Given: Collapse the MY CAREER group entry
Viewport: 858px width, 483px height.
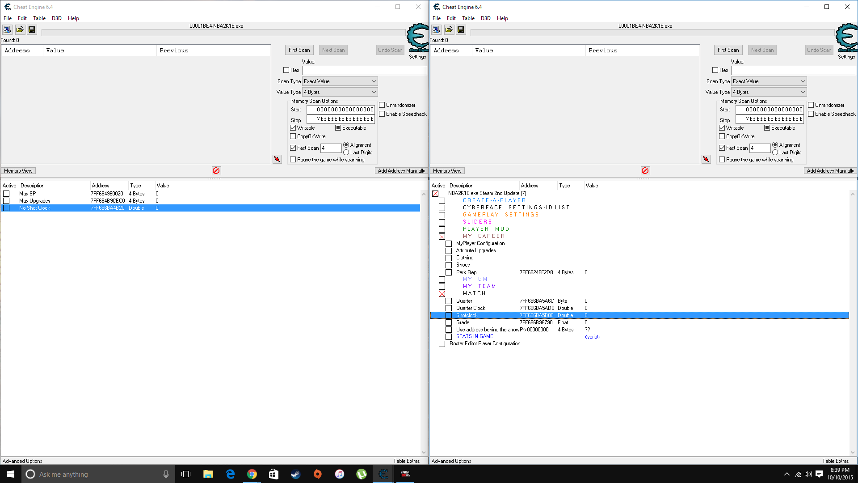Looking at the screenshot, I should point(442,236).
